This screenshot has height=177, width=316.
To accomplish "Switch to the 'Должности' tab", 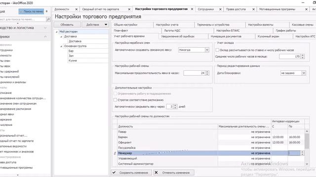I will [x=62, y=9].
